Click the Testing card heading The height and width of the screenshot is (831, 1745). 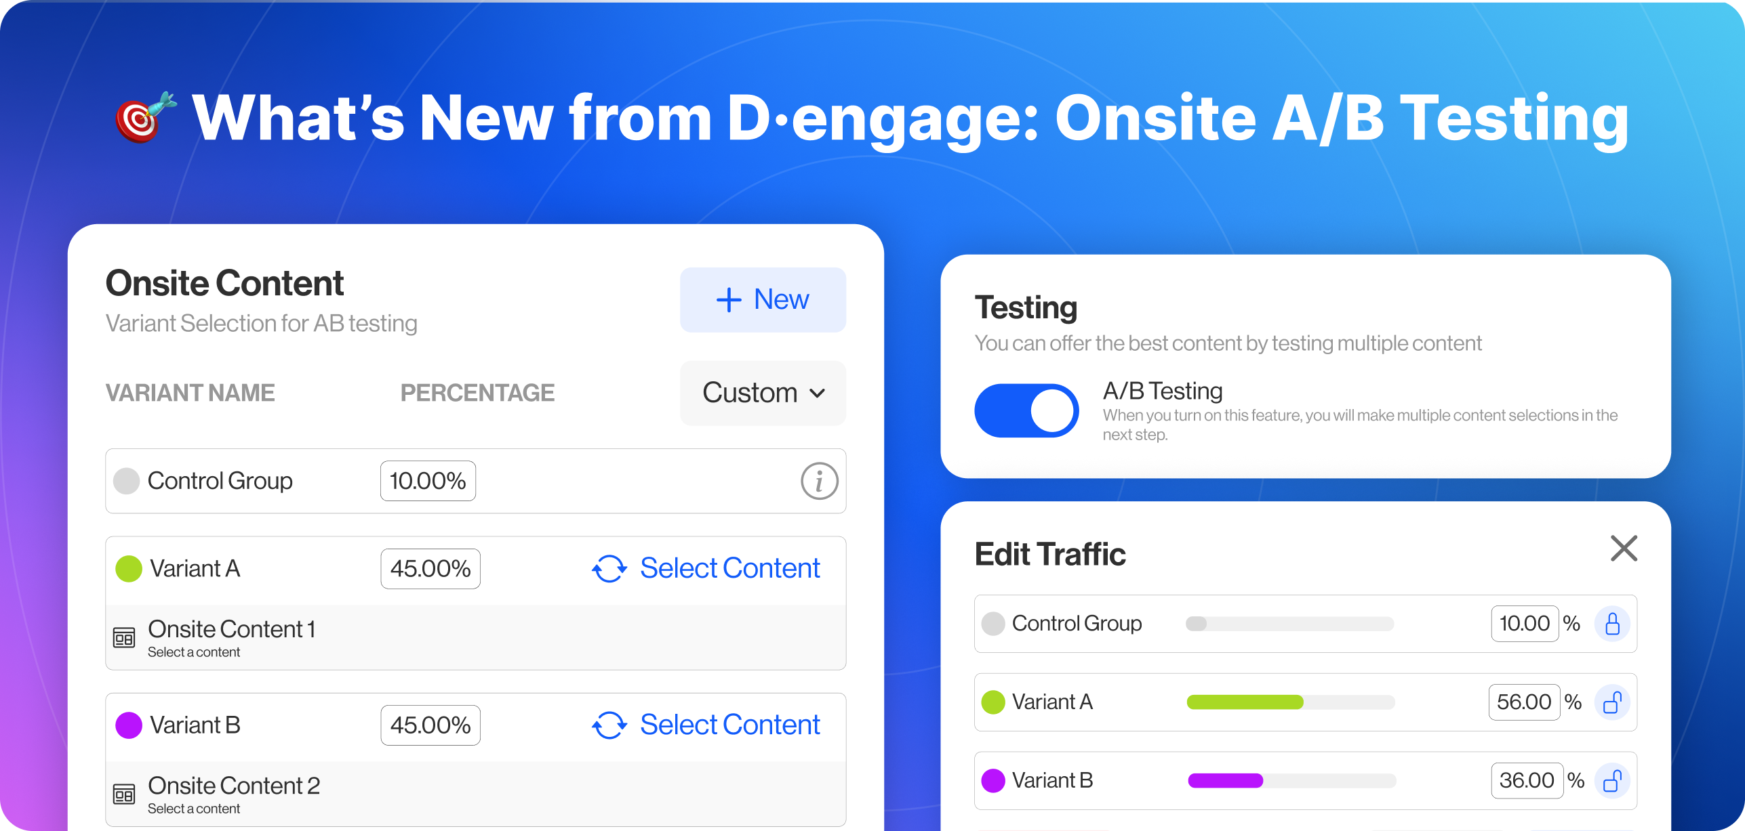pos(1026,308)
